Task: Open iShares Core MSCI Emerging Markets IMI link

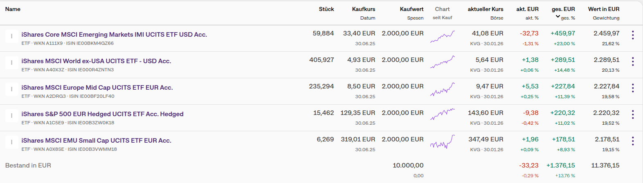Action: pos(114,35)
